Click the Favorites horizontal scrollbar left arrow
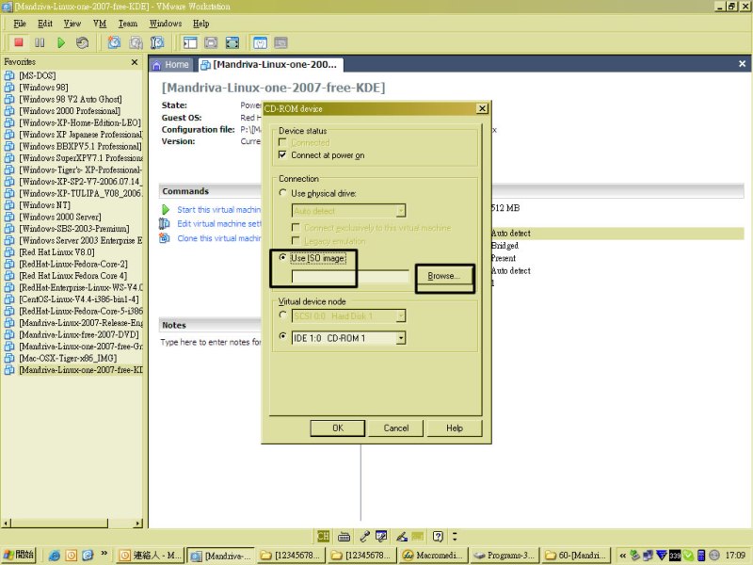The height and width of the screenshot is (565, 753). pos(6,524)
